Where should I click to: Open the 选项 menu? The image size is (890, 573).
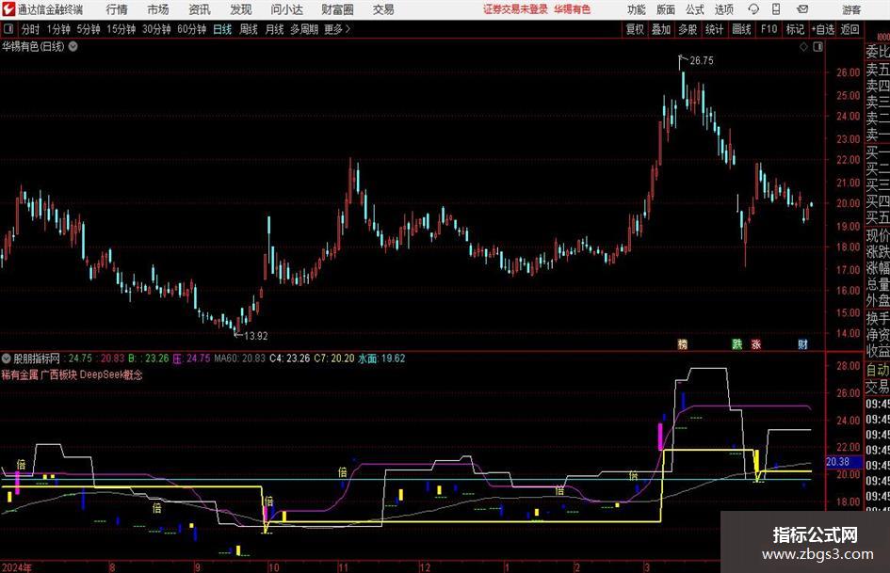[723, 9]
